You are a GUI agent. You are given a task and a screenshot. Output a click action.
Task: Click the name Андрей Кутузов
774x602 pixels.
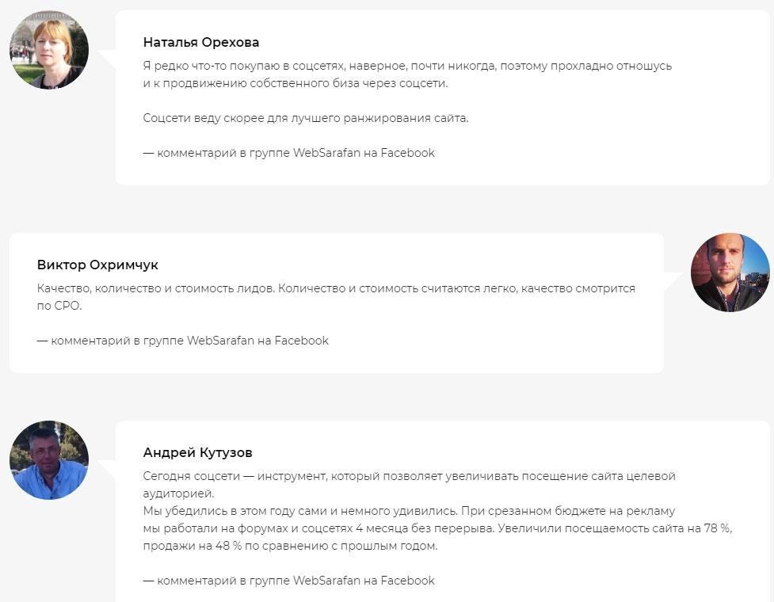pos(198,453)
